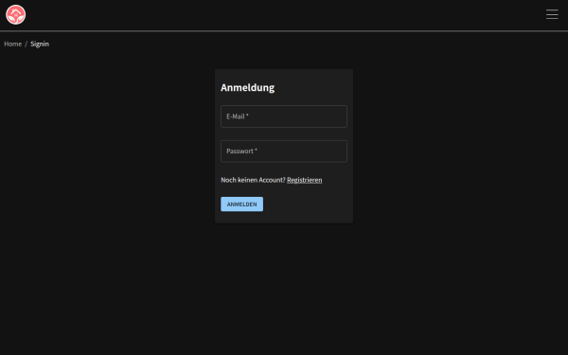The width and height of the screenshot is (568, 355).
Task: Click the 'Noch keinen Account?' text
Action: [253, 180]
